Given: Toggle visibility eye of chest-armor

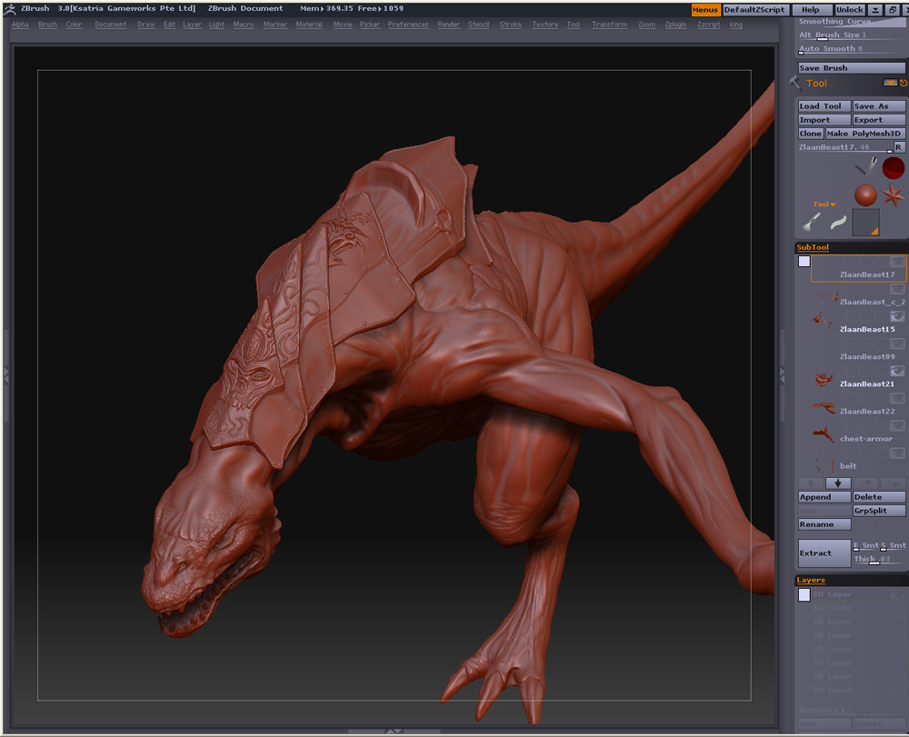Looking at the screenshot, I should click(x=897, y=425).
